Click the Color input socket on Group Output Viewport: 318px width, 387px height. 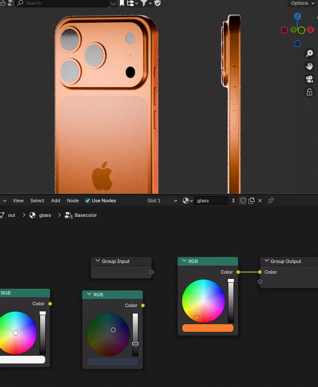(260, 272)
